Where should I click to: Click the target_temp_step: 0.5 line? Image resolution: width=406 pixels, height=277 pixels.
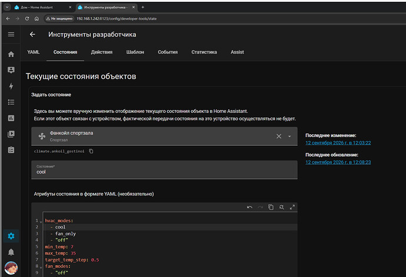pos(72,260)
